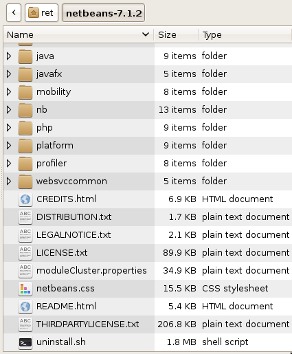Click the nb folder name
This screenshot has height=354, width=292.
pos(42,109)
